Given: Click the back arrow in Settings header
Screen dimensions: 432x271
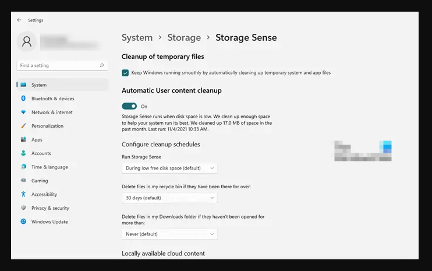Looking at the screenshot, I should point(19,20).
